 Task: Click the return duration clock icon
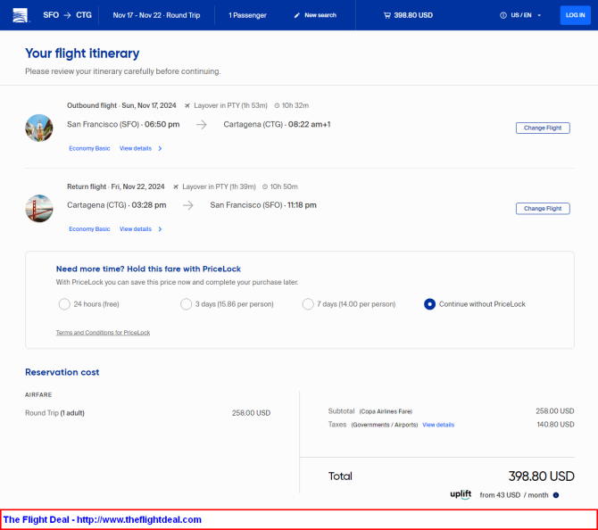click(265, 186)
